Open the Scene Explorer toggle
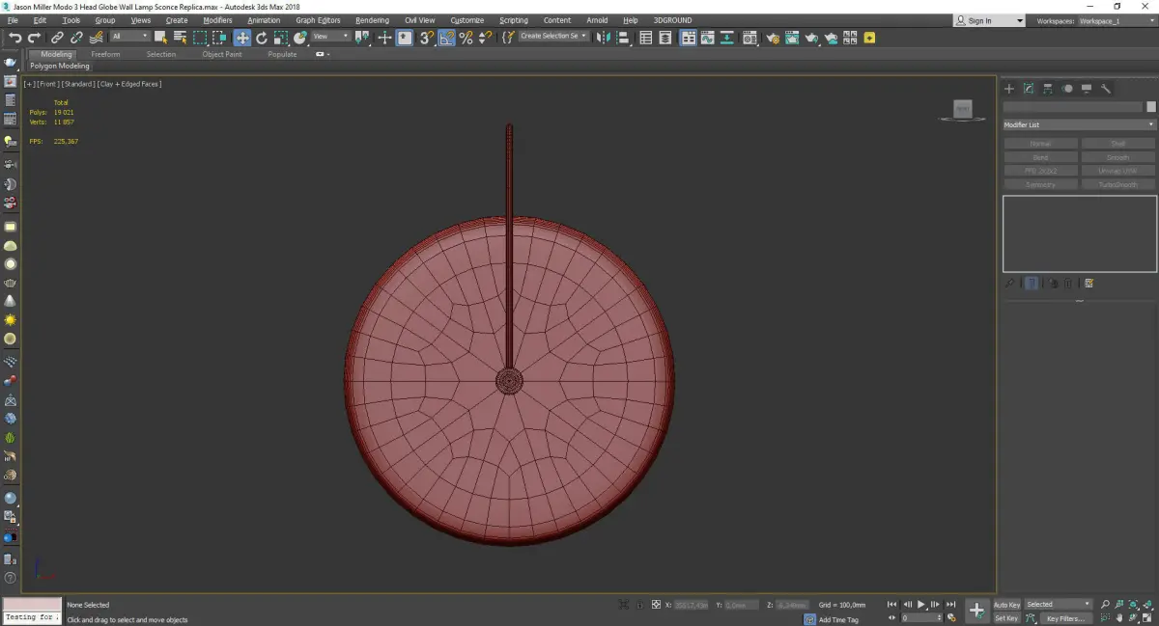Image resolution: width=1159 pixels, height=626 pixels. pos(645,38)
